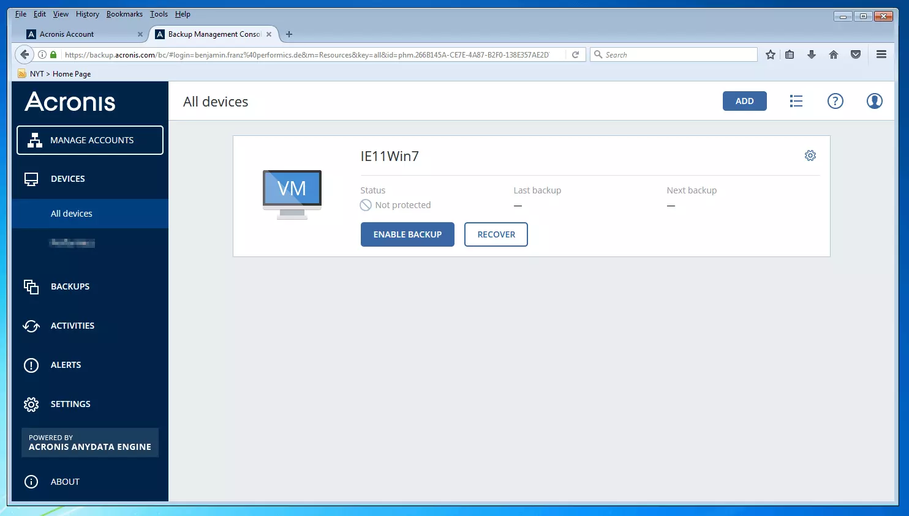This screenshot has height=516, width=909.
Task: Click the URL address bar
Action: pyautogui.click(x=306, y=54)
